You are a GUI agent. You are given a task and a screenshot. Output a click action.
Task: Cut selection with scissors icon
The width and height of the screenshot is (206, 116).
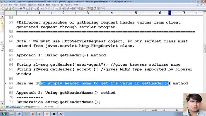click(x=32, y=9)
